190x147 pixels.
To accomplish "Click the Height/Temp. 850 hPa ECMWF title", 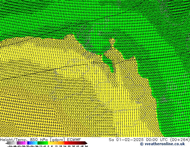I will click(40, 139).
